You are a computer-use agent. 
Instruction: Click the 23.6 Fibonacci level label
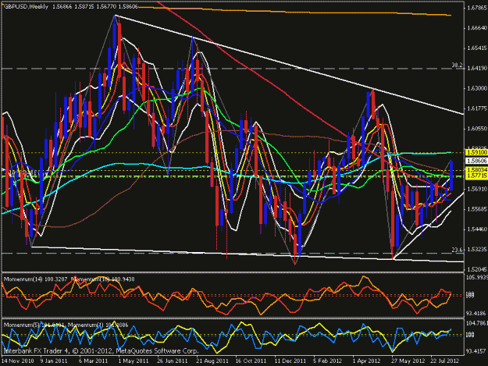(x=457, y=250)
